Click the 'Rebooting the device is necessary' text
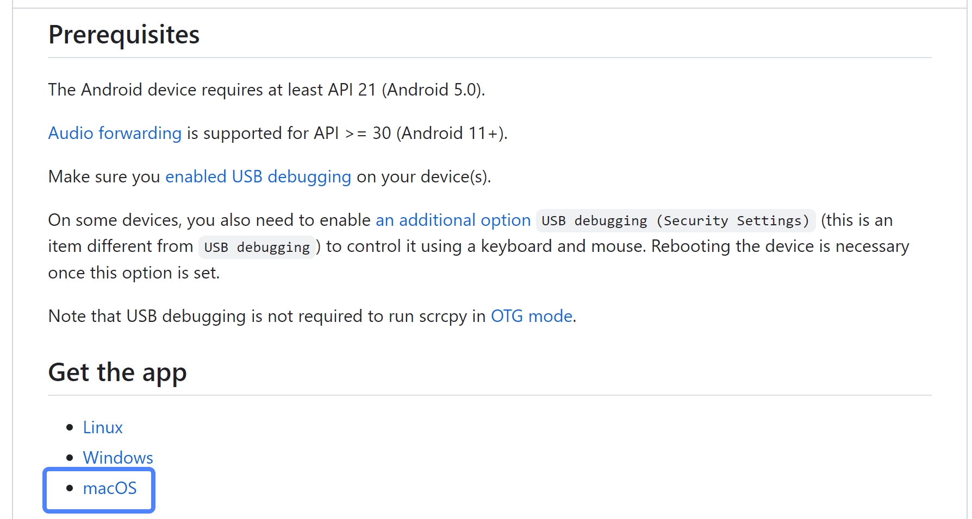 point(780,246)
